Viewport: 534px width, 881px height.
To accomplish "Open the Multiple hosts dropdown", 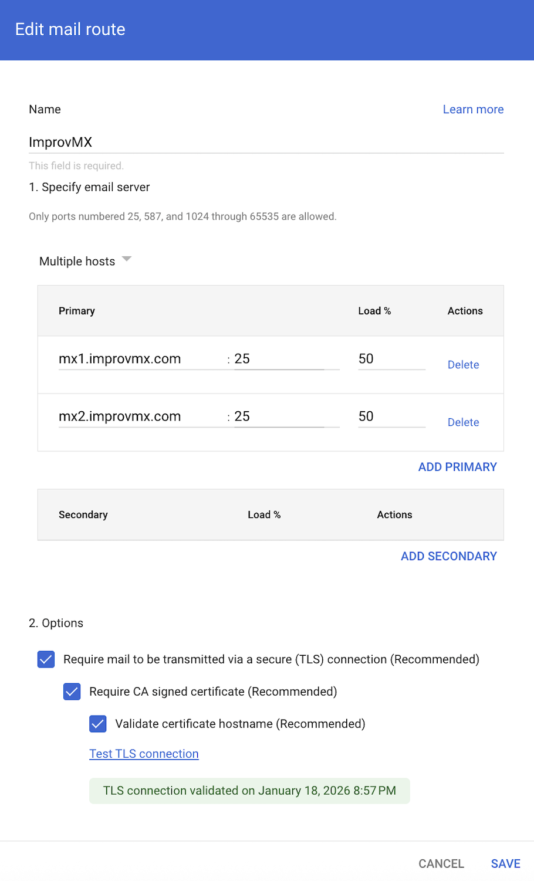I will pos(85,261).
